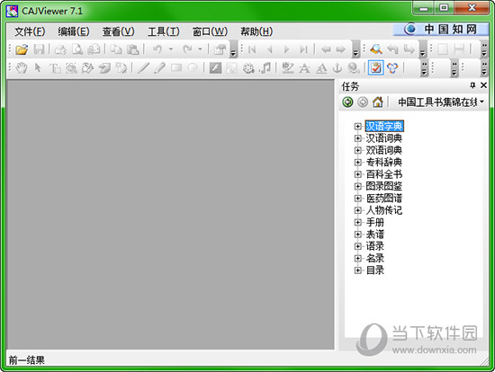The width and height of the screenshot is (495, 372).
Task: Select the pencil highlighter tool
Action: coord(159,67)
